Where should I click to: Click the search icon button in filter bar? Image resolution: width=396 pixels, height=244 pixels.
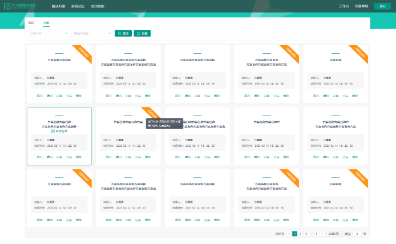coord(123,34)
